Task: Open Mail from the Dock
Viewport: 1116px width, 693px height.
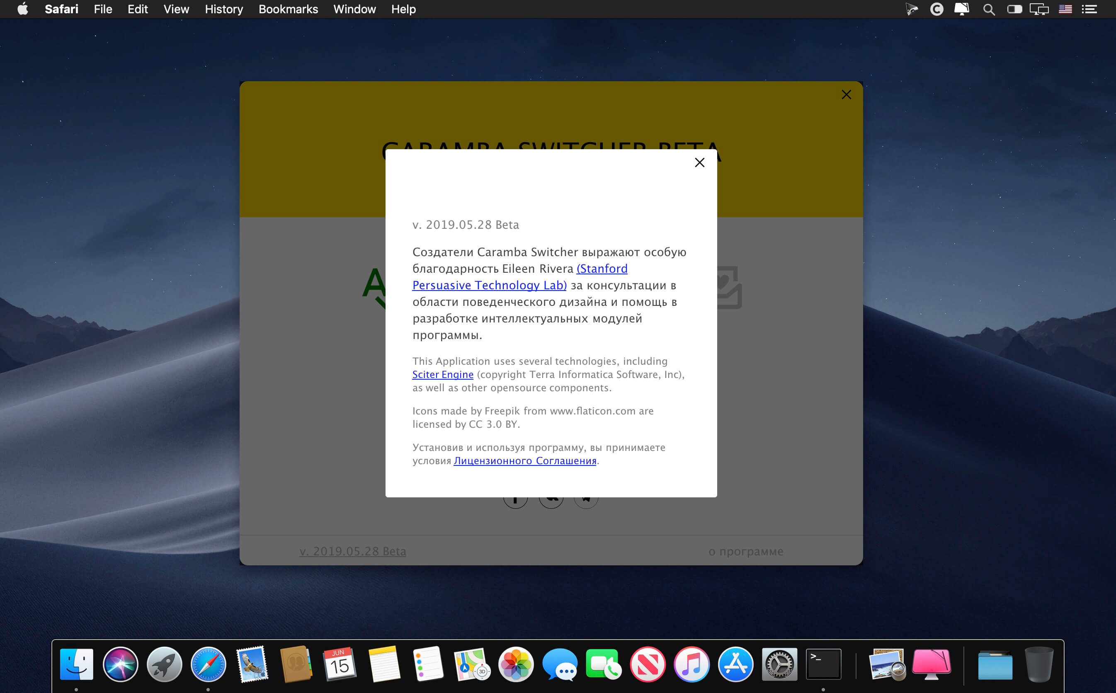Action: 252,664
